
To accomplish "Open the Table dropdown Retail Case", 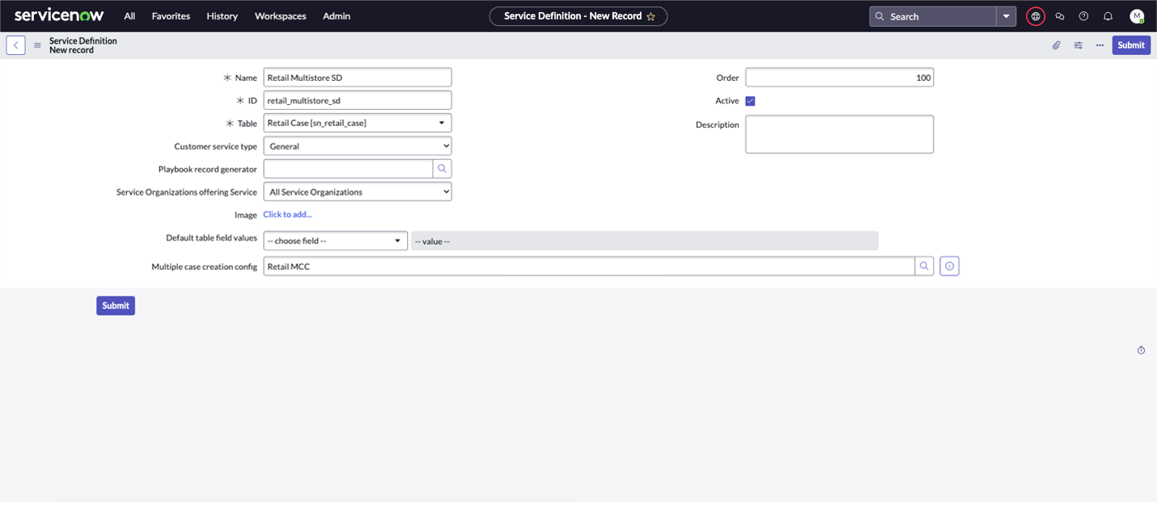I will click(358, 123).
